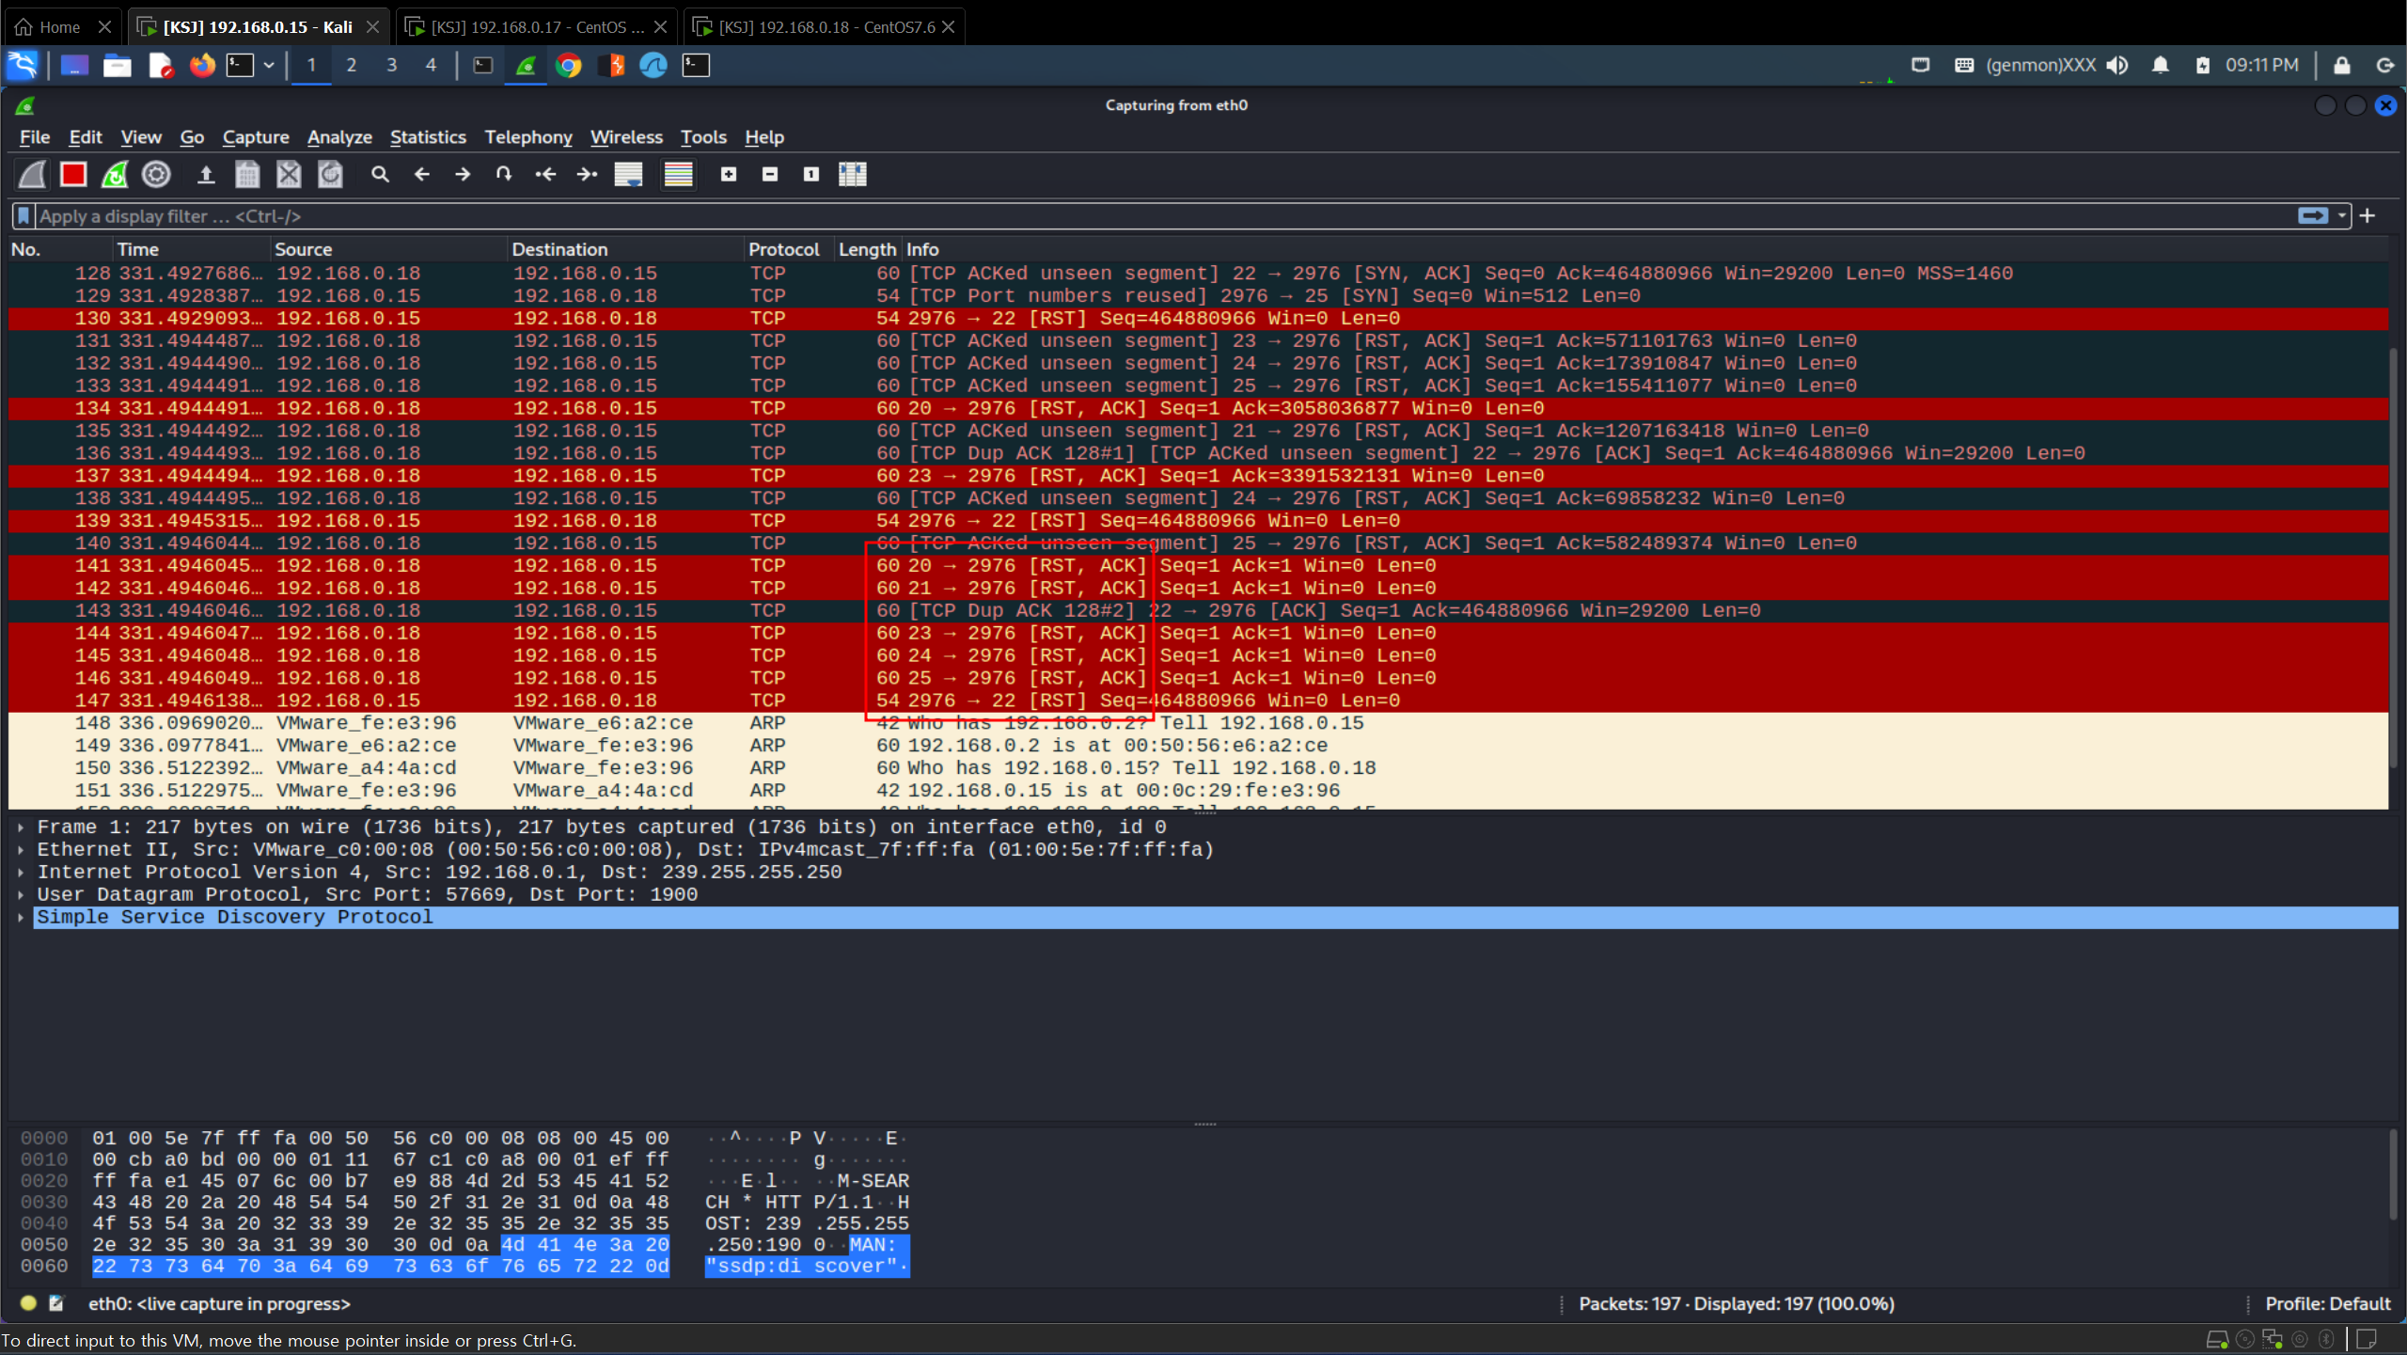
Task: Add filter button plus sign
Action: [2368, 216]
